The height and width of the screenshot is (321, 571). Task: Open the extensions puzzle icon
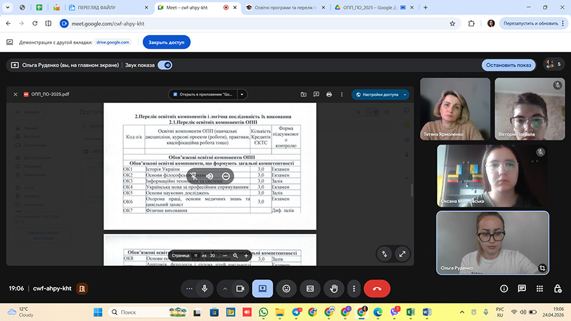pos(471,23)
